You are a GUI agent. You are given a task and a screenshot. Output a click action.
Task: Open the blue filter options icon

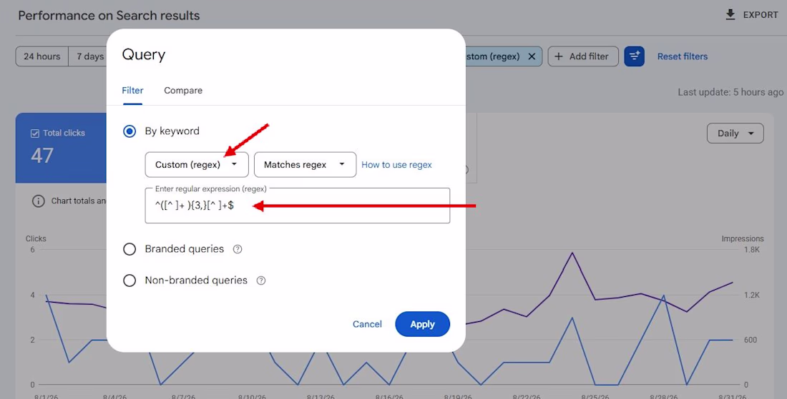(635, 56)
